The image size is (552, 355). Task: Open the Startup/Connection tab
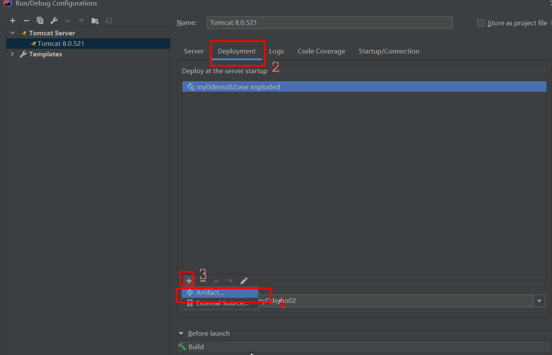tap(389, 51)
